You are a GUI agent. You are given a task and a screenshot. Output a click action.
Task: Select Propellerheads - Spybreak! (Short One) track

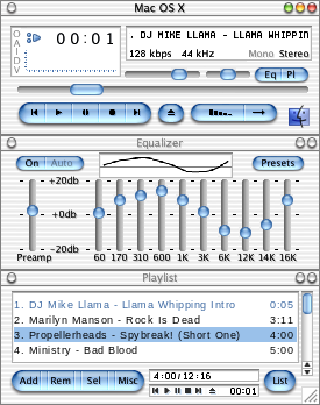pos(155,335)
